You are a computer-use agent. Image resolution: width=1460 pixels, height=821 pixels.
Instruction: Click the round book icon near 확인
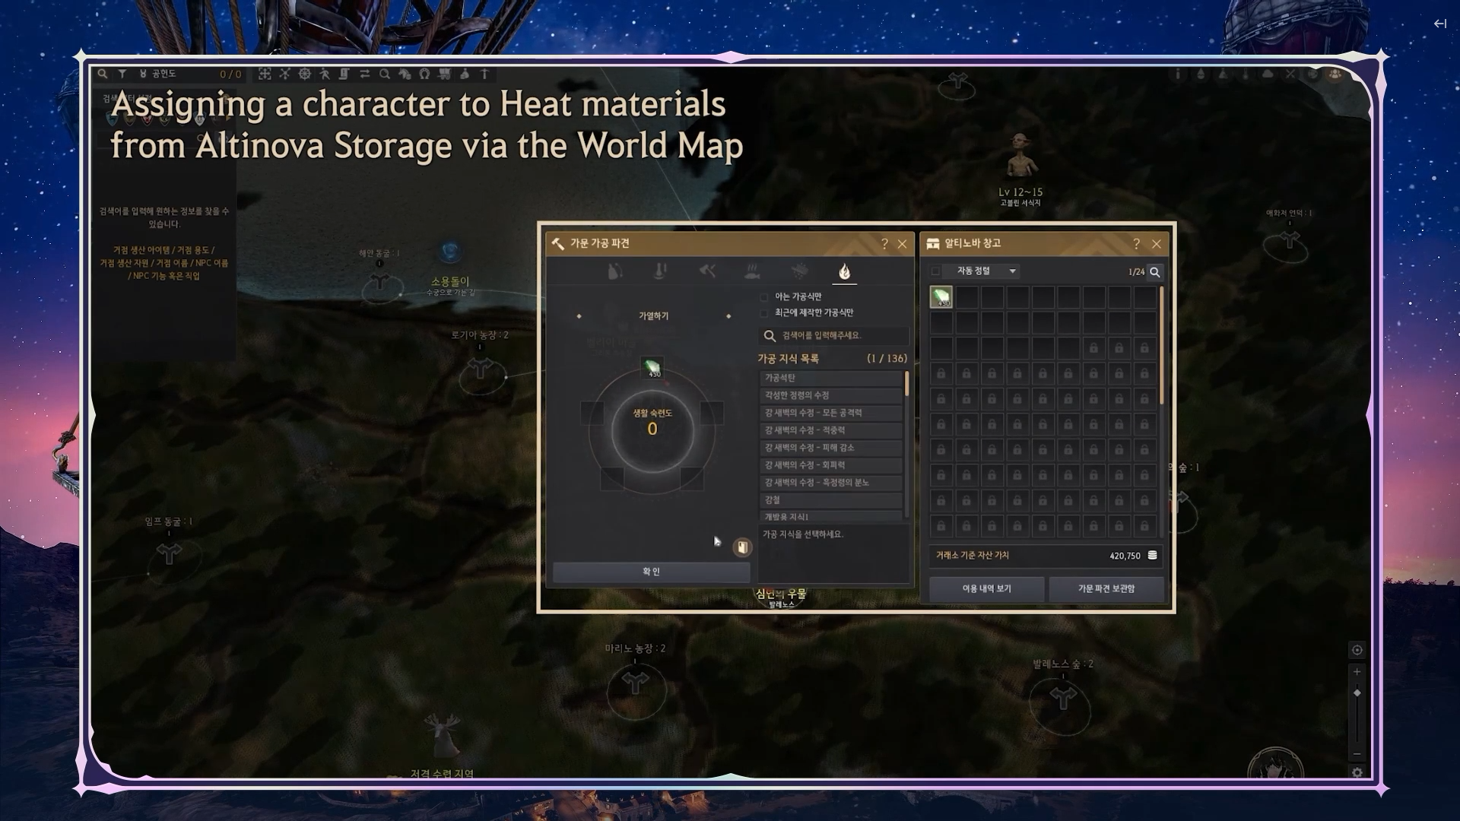click(x=742, y=547)
